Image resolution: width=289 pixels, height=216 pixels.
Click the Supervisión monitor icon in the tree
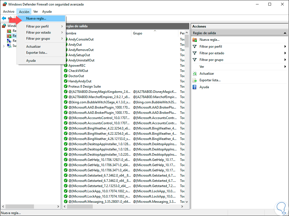(9, 46)
